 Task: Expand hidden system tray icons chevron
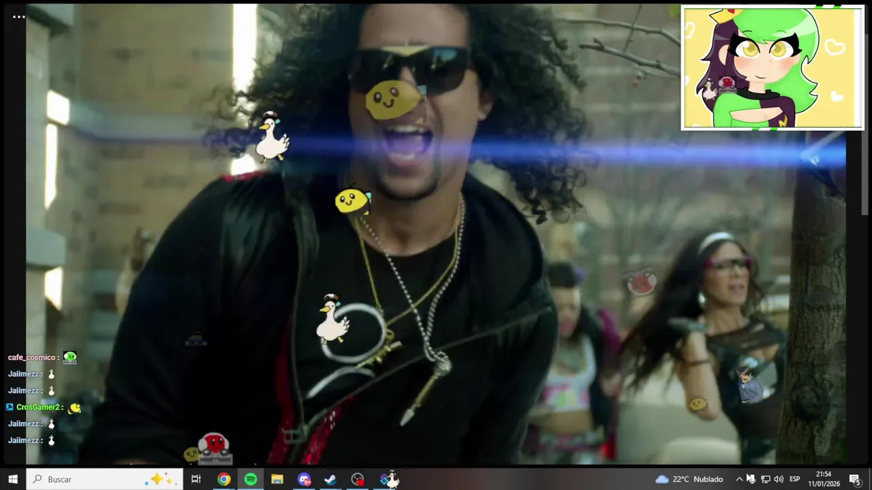(739, 479)
